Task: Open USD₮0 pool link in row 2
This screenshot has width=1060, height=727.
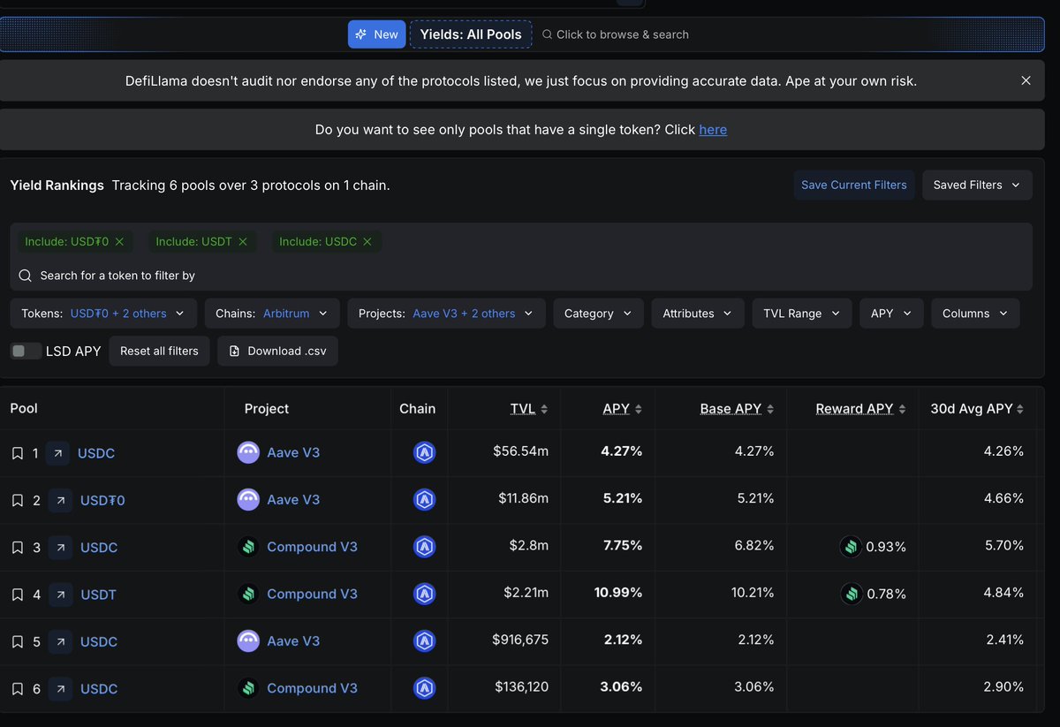Action: 102,500
